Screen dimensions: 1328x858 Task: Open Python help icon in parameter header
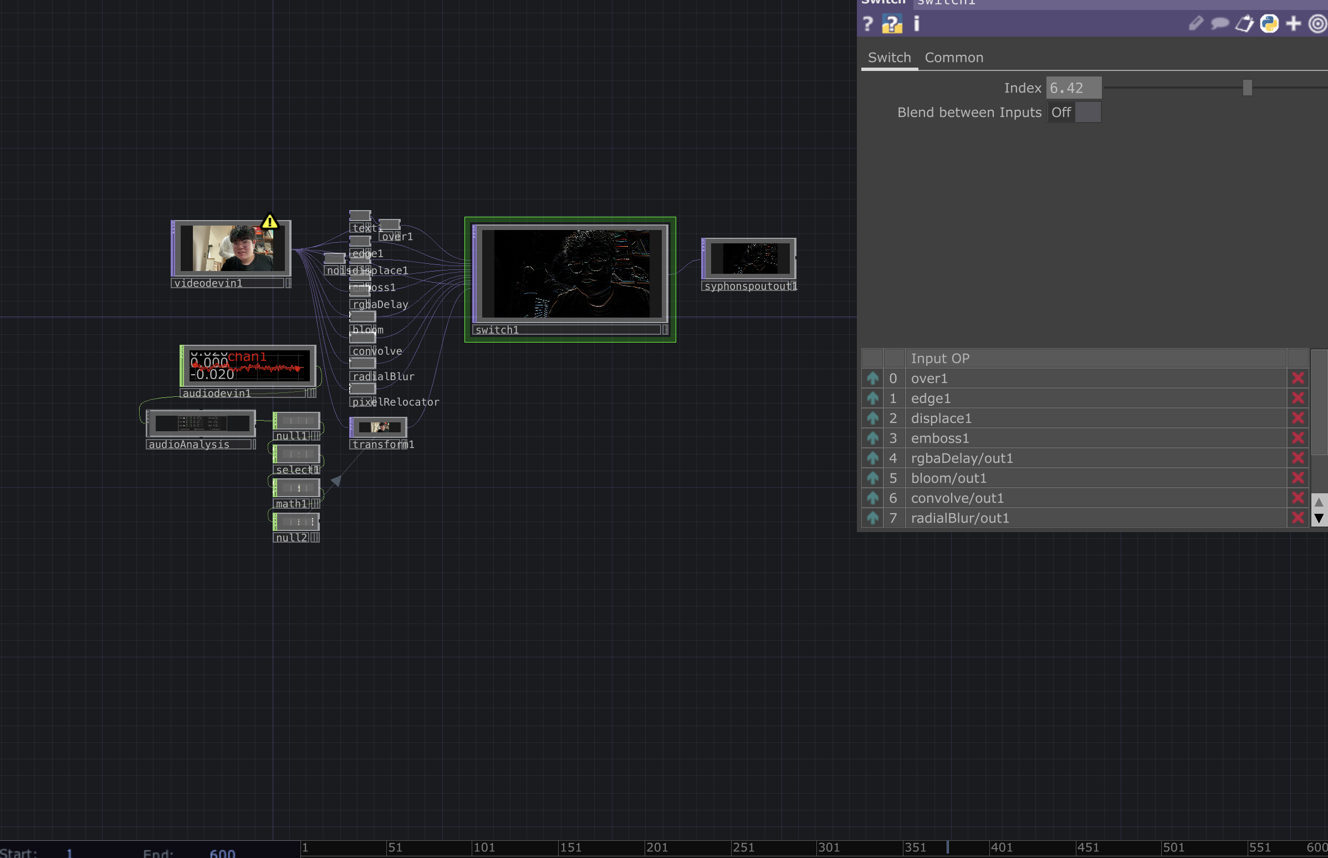[x=892, y=24]
